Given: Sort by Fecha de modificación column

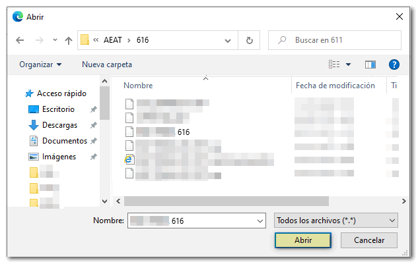Looking at the screenshot, I should pos(335,86).
